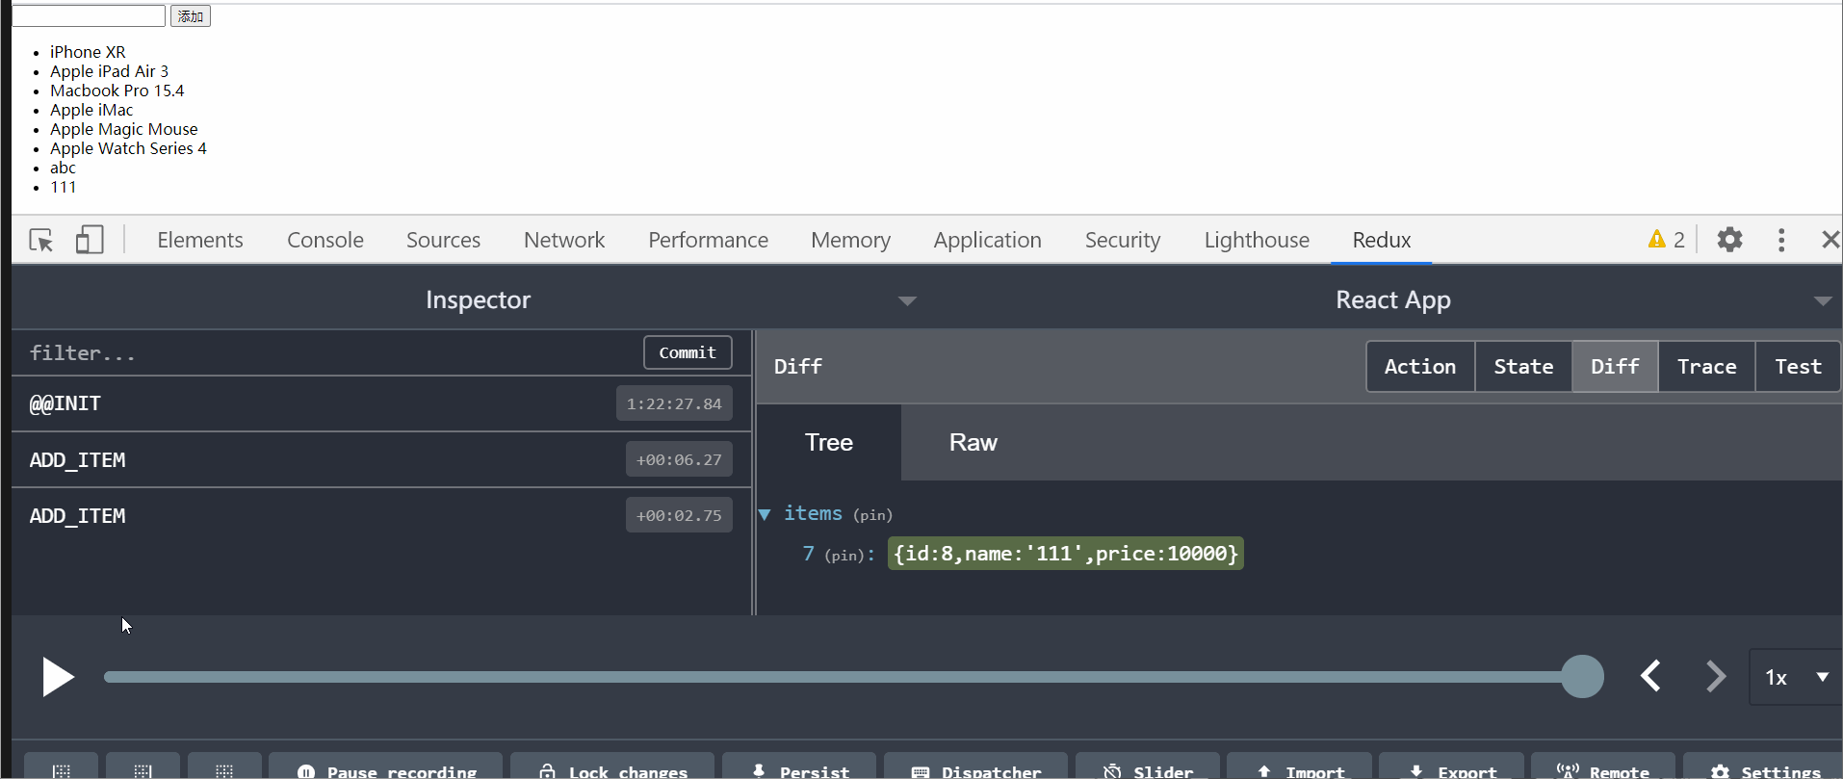
Task: Open the Performance tab
Action: (708, 240)
